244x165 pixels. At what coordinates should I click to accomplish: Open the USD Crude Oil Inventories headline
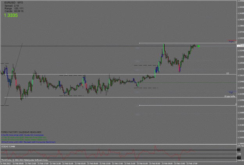pyautogui.click(x=22, y=135)
